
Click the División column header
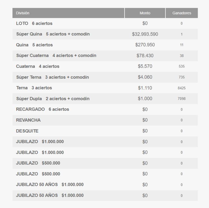[x=23, y=13]
